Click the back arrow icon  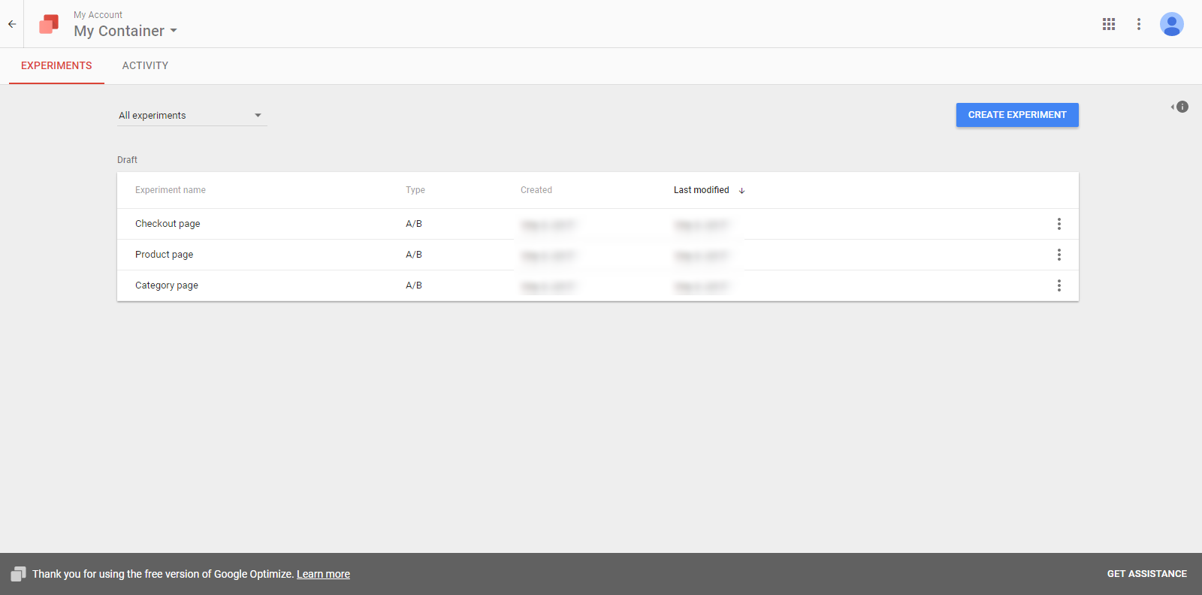(x=12, y=24)
